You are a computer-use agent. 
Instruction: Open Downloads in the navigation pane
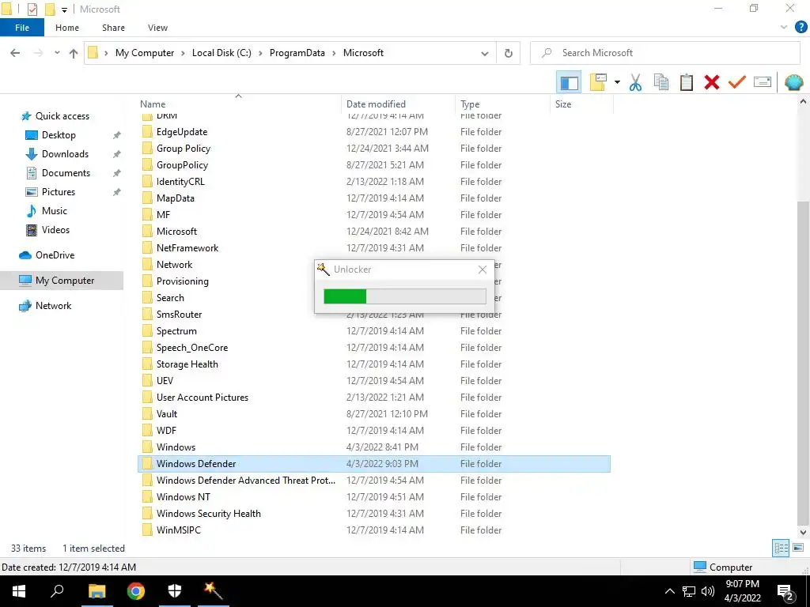click(65, 154)
